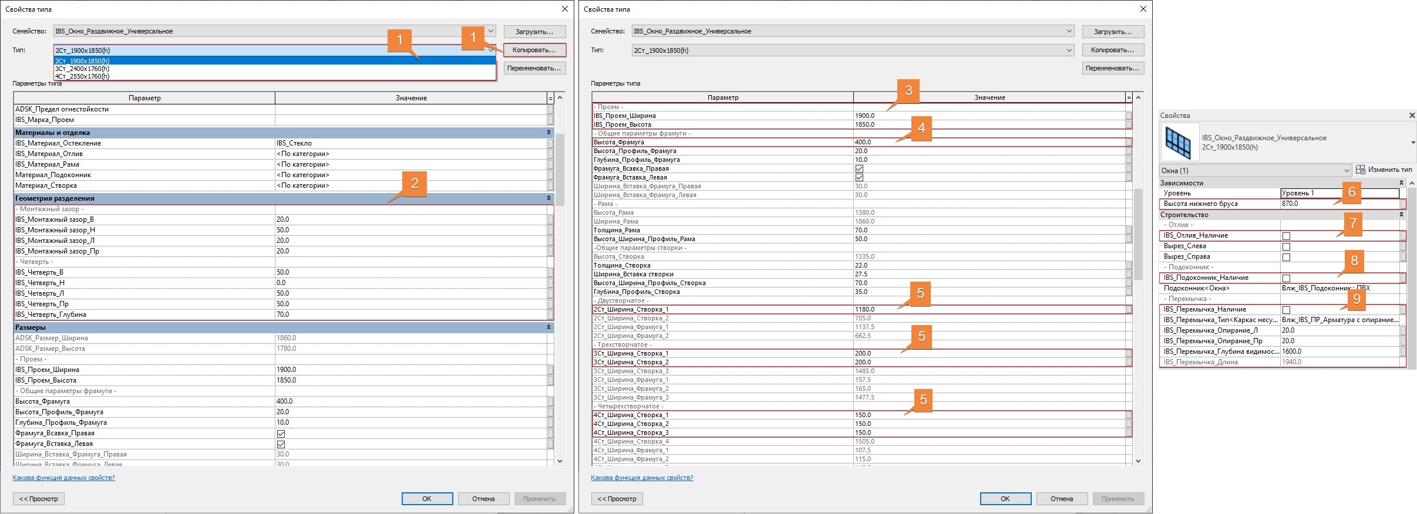
Task: Click the Изменить тип icon in Свойства palette
Action: click(x=1360, y=170)
